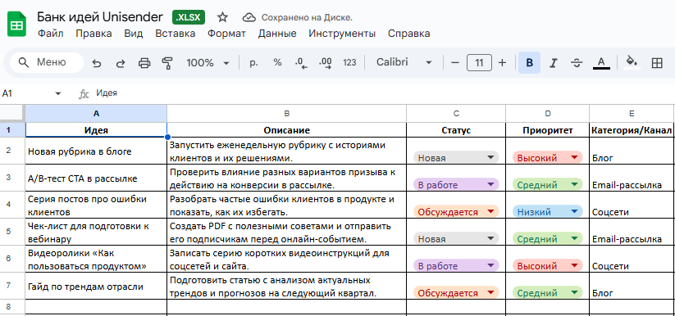This screenshot has width=675, height=316.
Task: Open the zoom 100% dropdown
Action: pyautogui.click(x=208, y=63)
